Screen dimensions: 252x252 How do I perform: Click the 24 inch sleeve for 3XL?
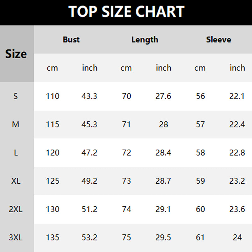pyautogui.click(x=237, y=238)
